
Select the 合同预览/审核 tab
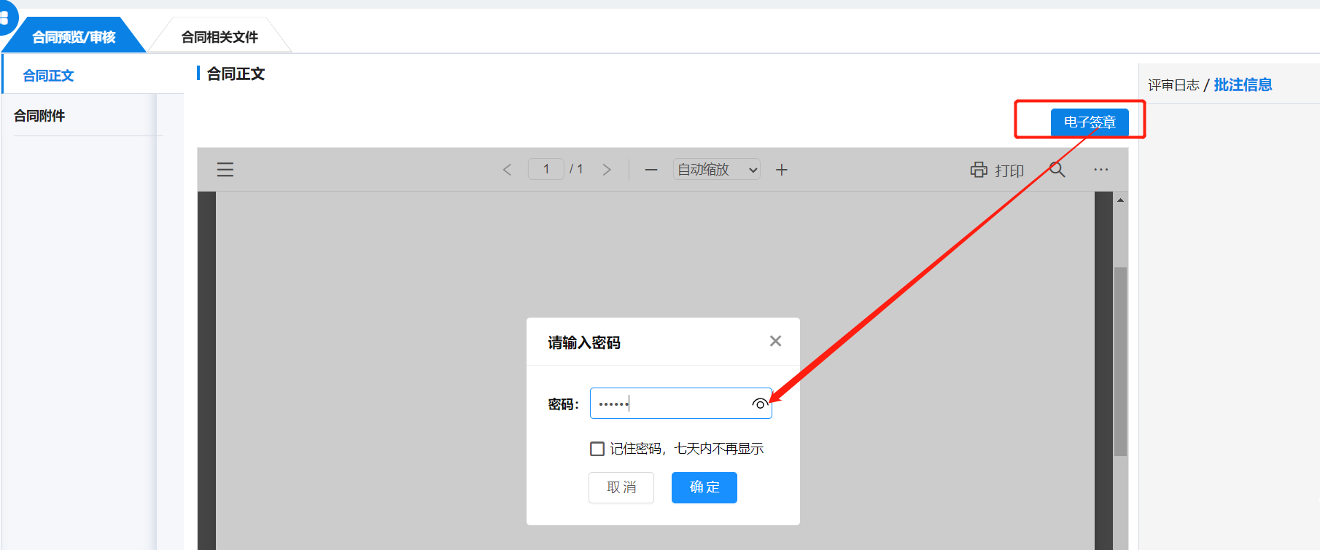74,37
